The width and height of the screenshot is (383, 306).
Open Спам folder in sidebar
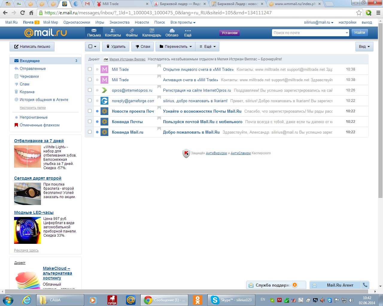(x=25, y=84)
